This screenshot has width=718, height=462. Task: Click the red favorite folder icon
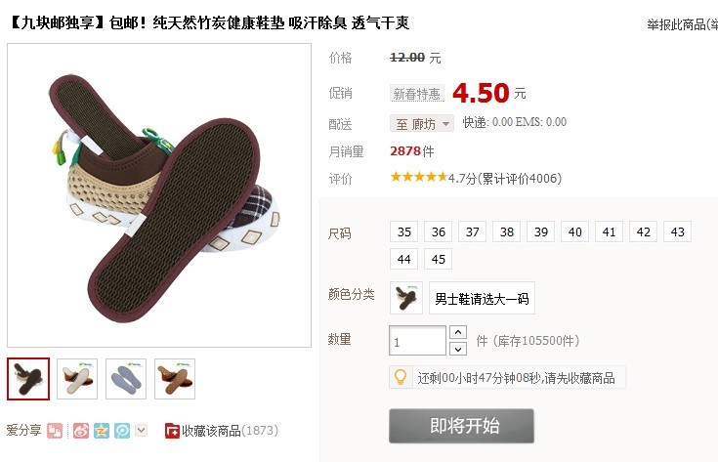click(x=172, y=431)
